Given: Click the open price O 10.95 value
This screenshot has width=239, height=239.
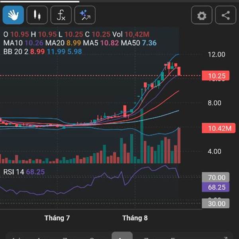Looking at the screenshot, I should click(x=16, y=34).
